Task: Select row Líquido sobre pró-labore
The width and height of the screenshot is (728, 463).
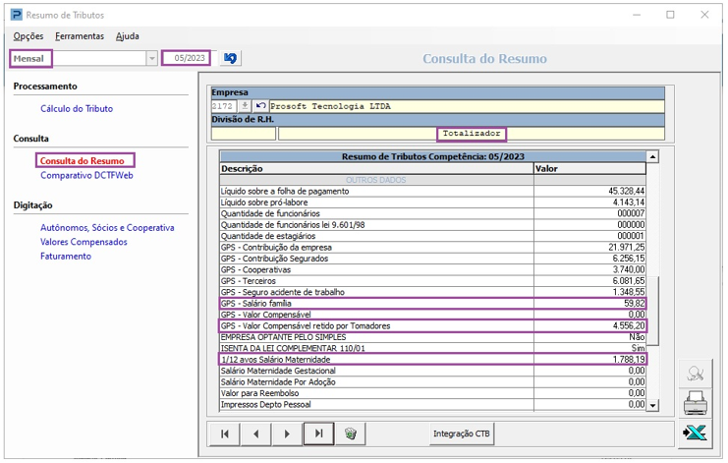Action: [x=432, y=203]
